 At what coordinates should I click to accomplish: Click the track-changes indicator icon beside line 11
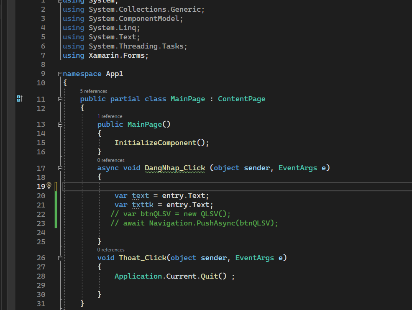tap(19, 98)
